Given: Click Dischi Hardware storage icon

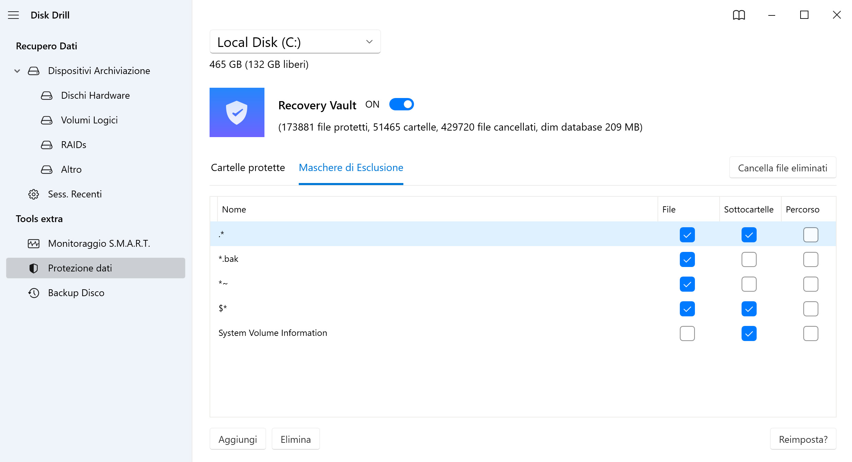Looking at the screenshot, I should [x=47, y=96].
